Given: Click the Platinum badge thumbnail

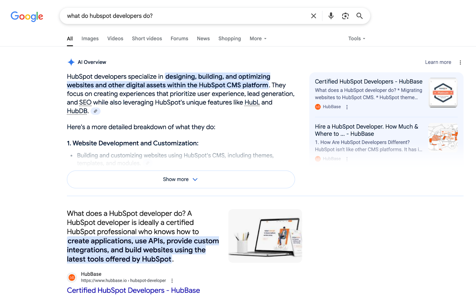Looking at the screenshot, I should (443, 93).
